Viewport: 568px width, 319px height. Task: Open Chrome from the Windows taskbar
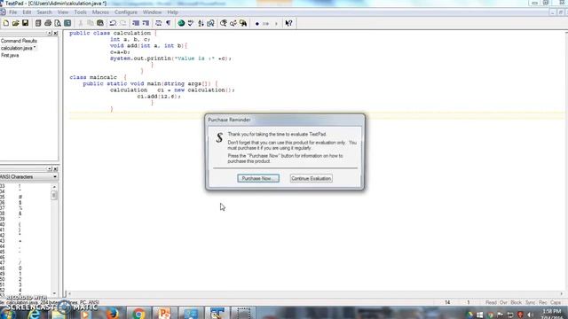pyautogui.click(x=138, y=314)
